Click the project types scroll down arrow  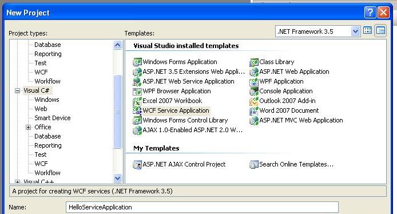[117, 178]
